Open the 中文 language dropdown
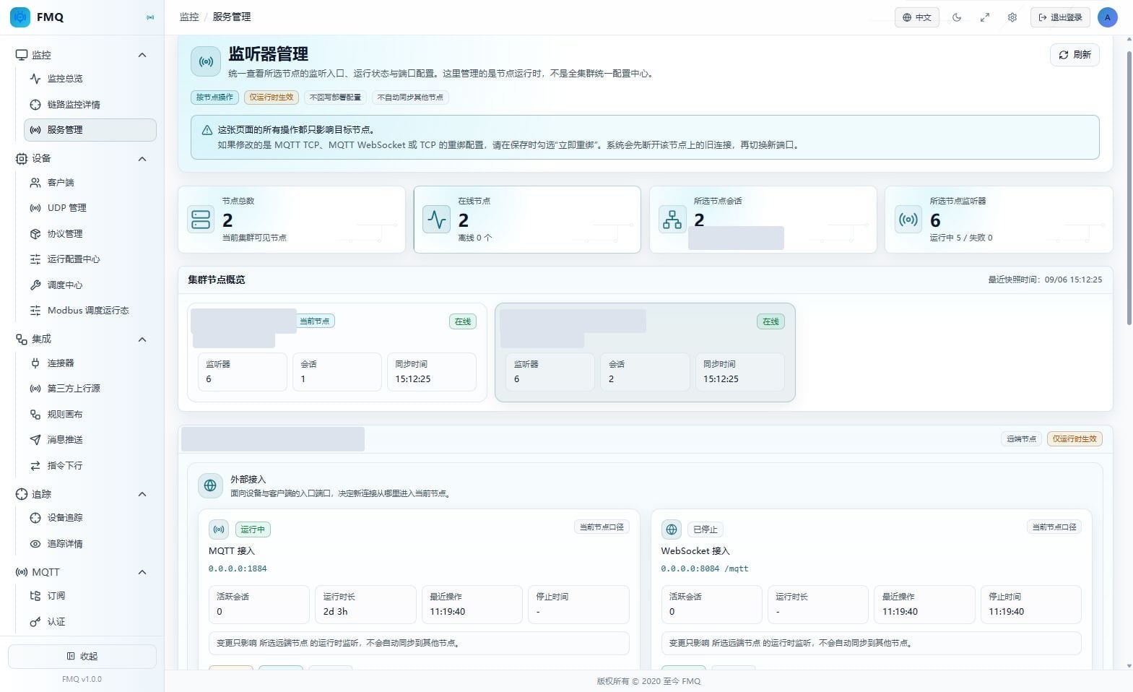This screenshot has width=1133, height=692. point(917,17)
